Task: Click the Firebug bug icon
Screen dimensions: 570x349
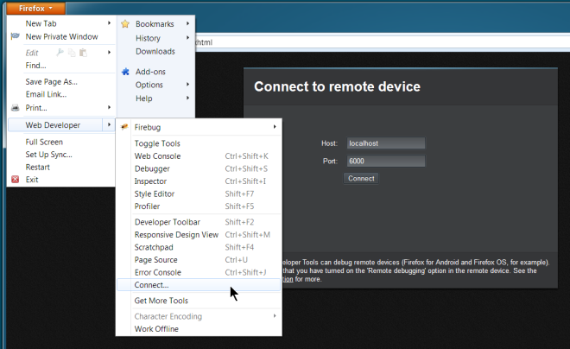Action: 124,127
